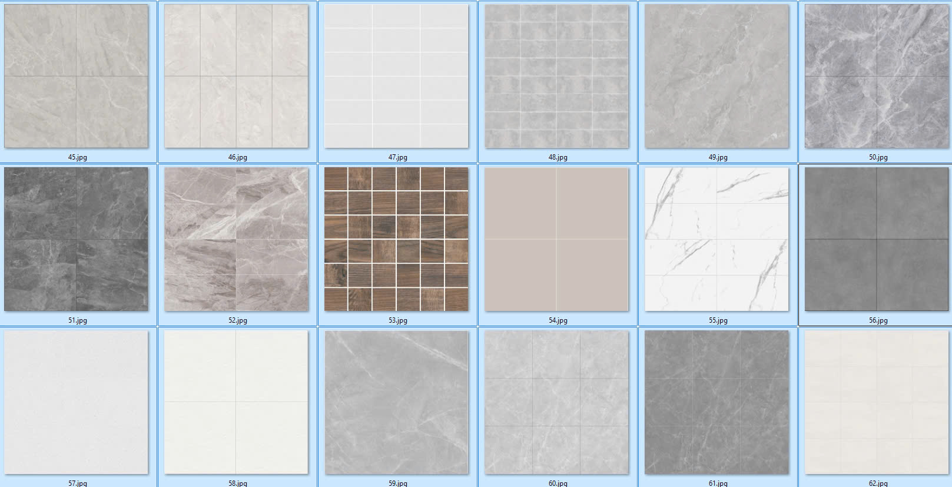Select the 55.jpg white marble thumbnail
The width and height of the screenshot is (952, 487).
pyautogui.click(x=717, y=239)
